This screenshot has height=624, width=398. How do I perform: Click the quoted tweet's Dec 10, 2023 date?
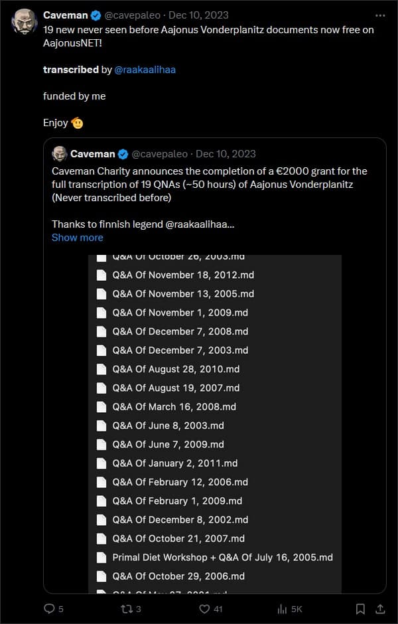click(226, 154)
